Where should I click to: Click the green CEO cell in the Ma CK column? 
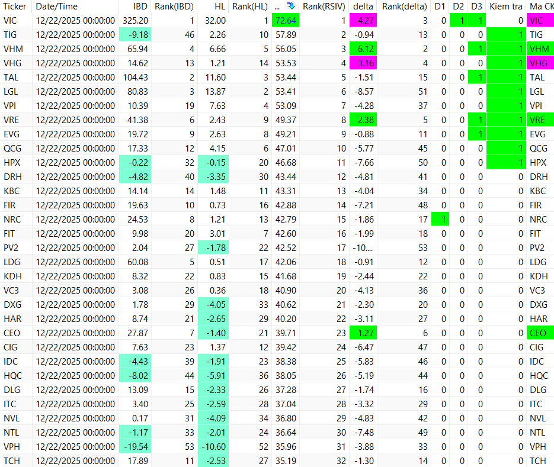[540, 333]
